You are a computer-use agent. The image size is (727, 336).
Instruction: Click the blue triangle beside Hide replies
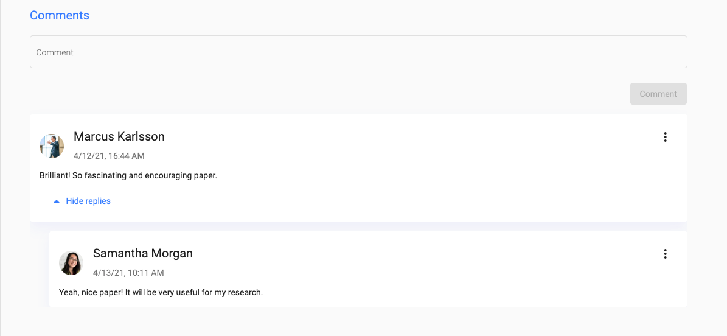[x=57, y=201]
